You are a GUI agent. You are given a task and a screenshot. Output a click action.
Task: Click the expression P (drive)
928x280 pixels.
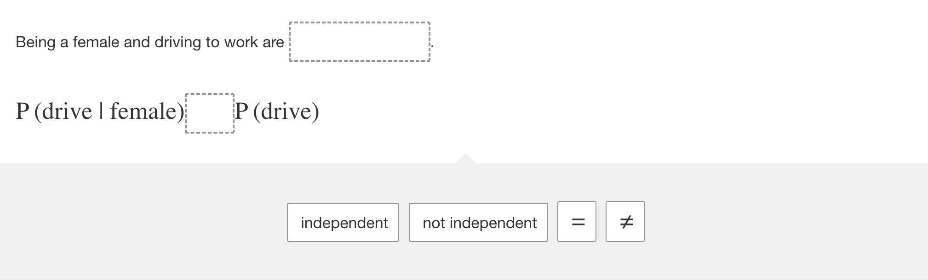coord(276,111)
